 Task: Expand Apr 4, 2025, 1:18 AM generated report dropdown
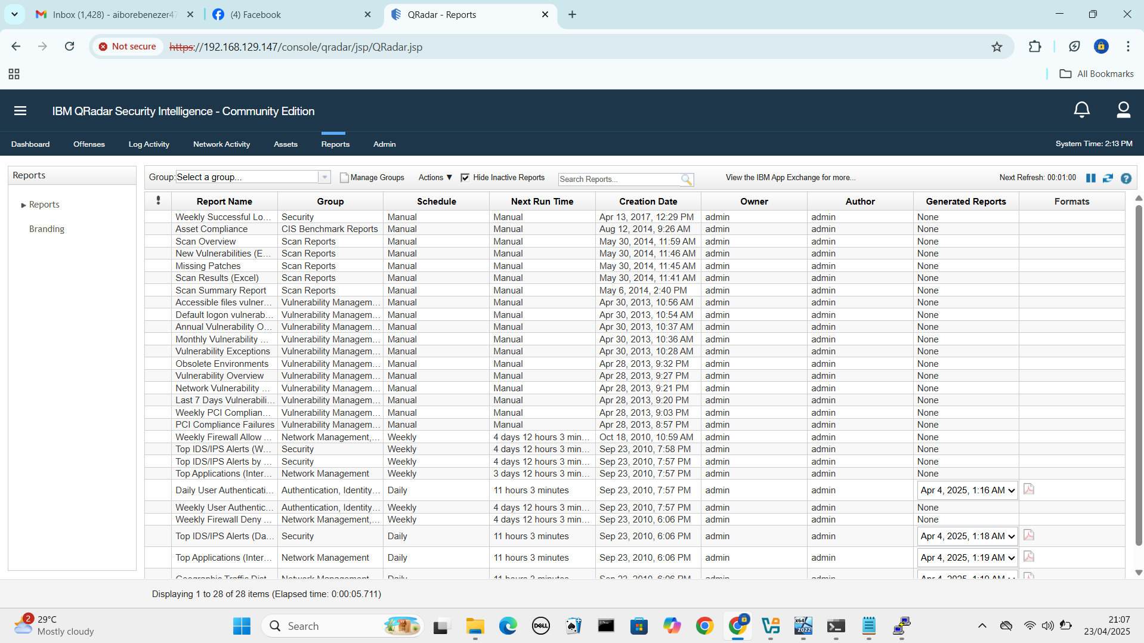(x=967, y=536)
